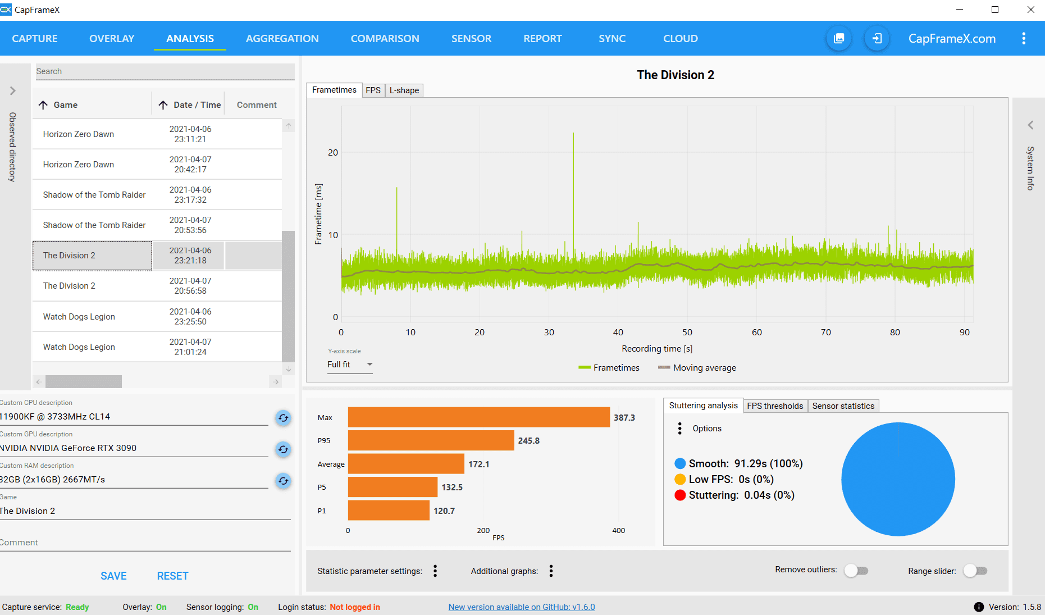The image size is (1045, 615).
Task: Select Horizon Zero Dawn record from 2021-04-07
Action: pos(157,165)
